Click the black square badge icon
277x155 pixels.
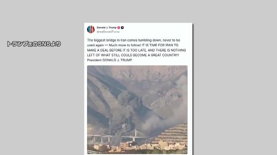pyautogui.click(x=122, y=28)
